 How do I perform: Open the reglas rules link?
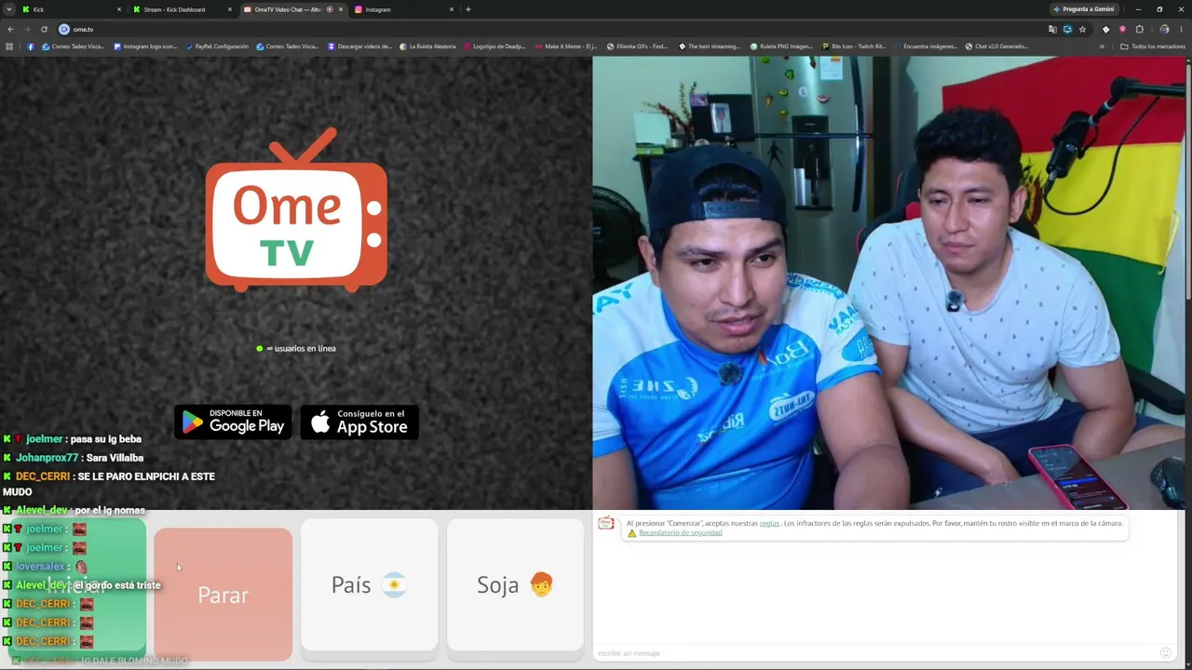769,523
